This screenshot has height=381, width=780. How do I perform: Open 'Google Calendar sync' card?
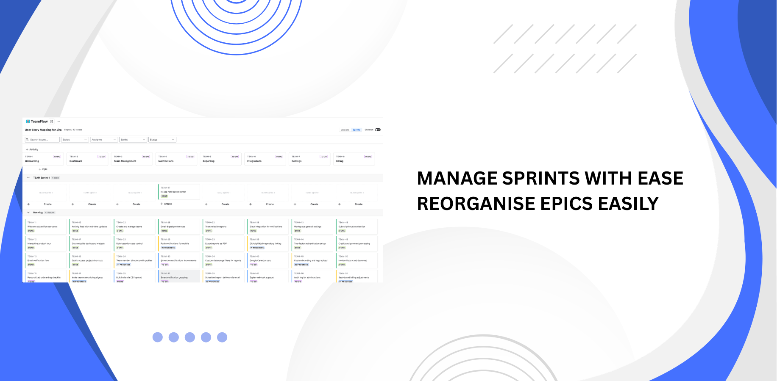pyautogui.click(x=268, y=260)
